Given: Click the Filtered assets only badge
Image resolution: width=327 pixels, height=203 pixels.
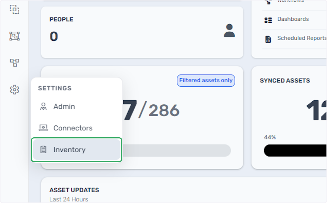Looking at the screenshot, I should (x=206, y=80).
